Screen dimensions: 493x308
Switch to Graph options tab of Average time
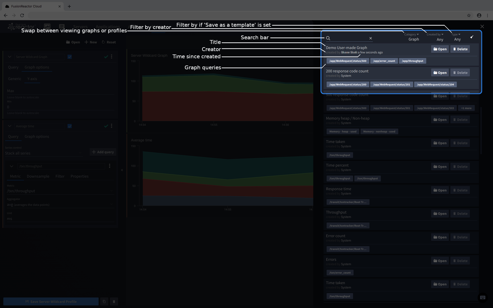pos(37,137)
